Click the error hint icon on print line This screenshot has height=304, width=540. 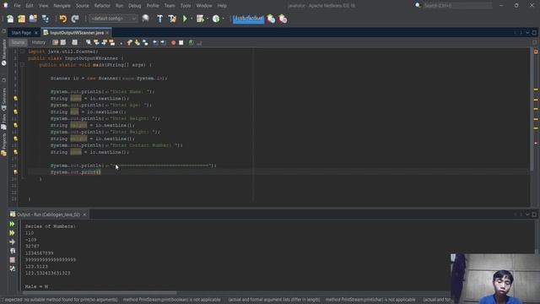tap(15, 172)
